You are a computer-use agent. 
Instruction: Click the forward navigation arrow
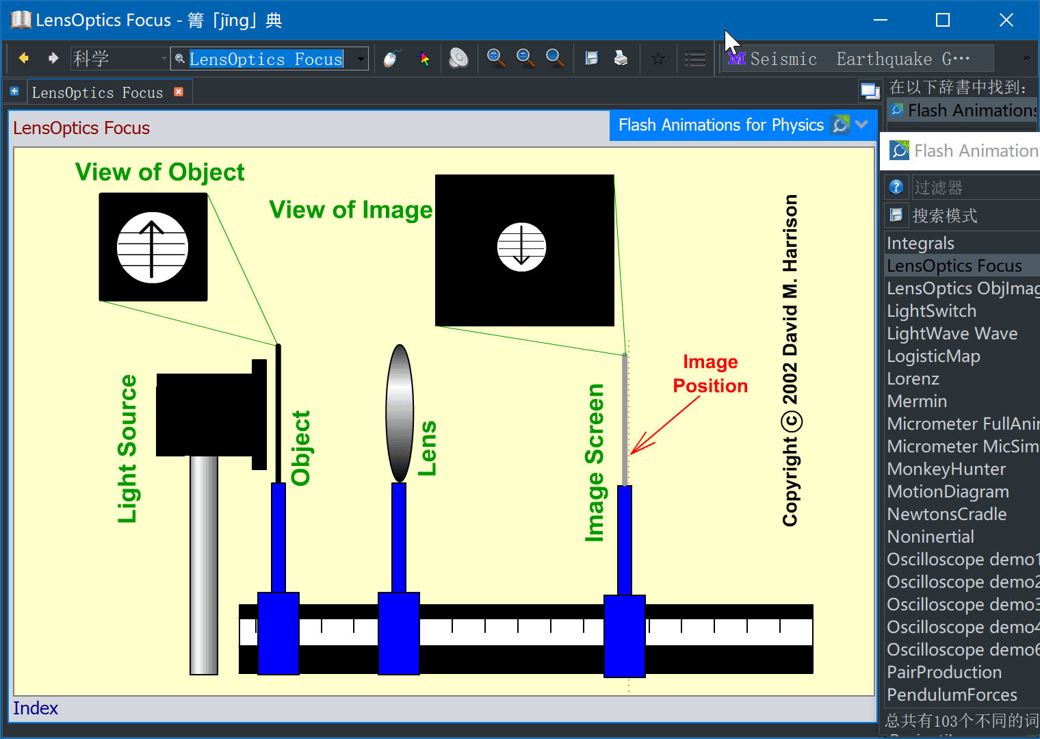point(53,58)
